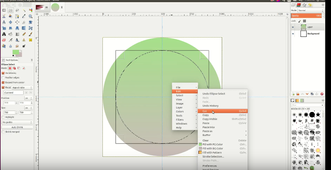This screenshot has width=331, height=170.
Task: Open the Tool Options panel menu arrow
Action: click(32, 60)
